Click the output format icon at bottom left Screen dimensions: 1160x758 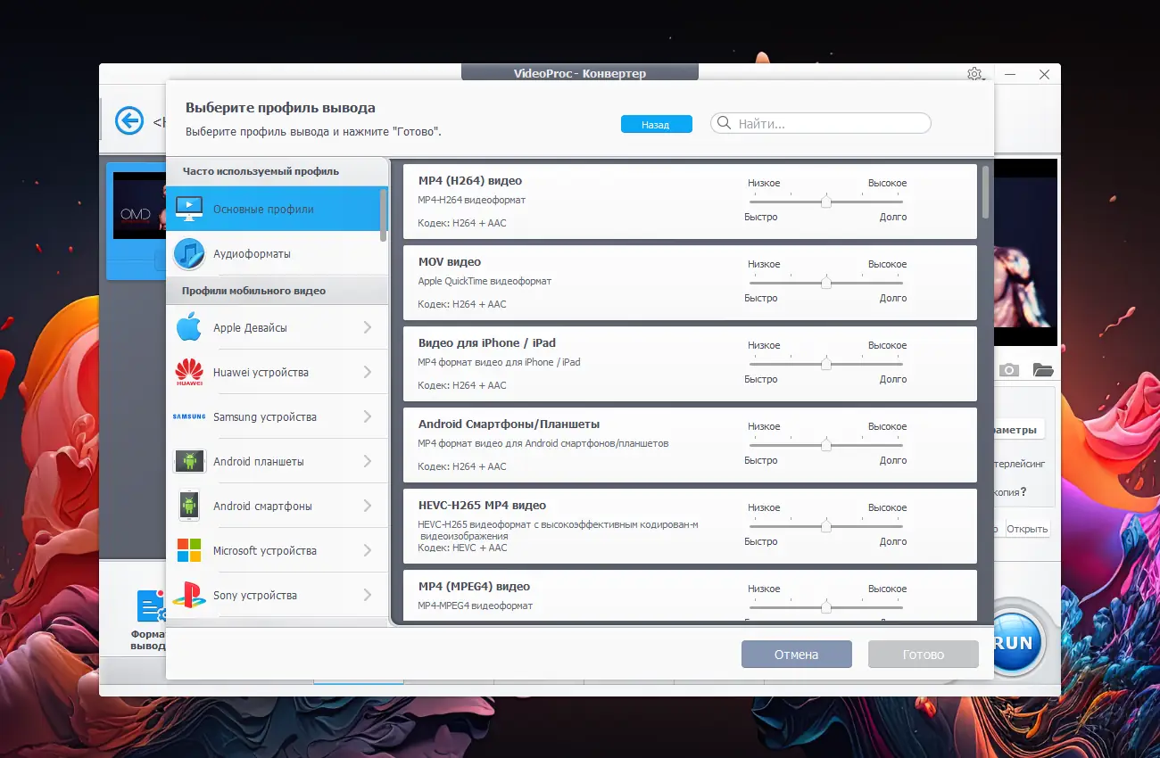[149, 606]
